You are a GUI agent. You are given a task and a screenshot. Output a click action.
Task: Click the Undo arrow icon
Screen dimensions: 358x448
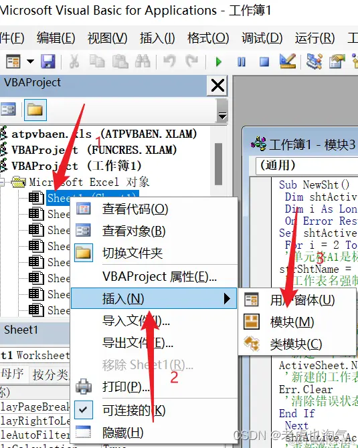point(169,61)
